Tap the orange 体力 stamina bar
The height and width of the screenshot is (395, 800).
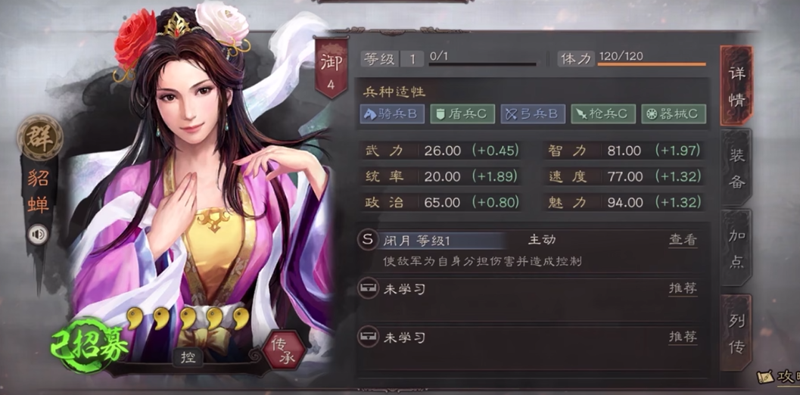(x=652, y=64)
